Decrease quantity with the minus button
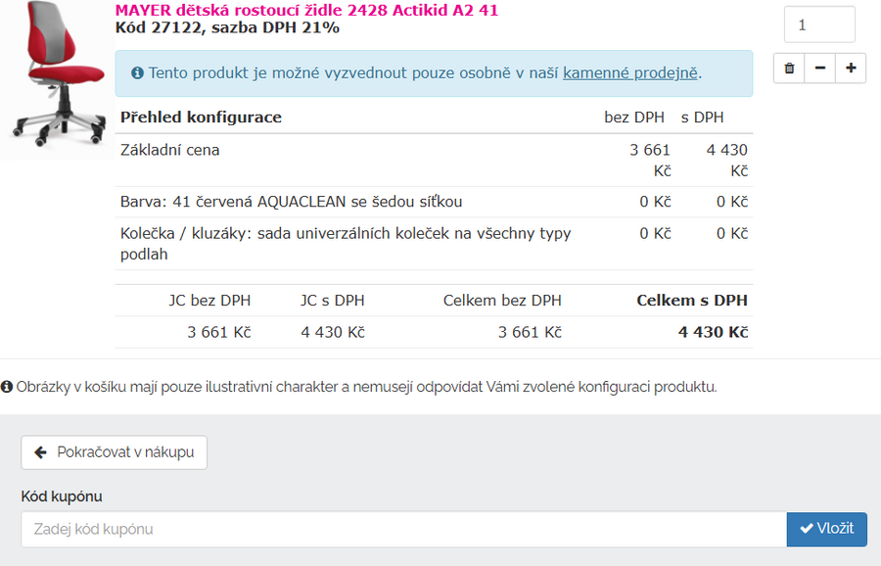Screen dimensions: 881x566 [x=819, y=69]
